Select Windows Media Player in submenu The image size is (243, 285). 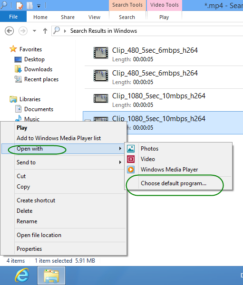click(178, 170)
